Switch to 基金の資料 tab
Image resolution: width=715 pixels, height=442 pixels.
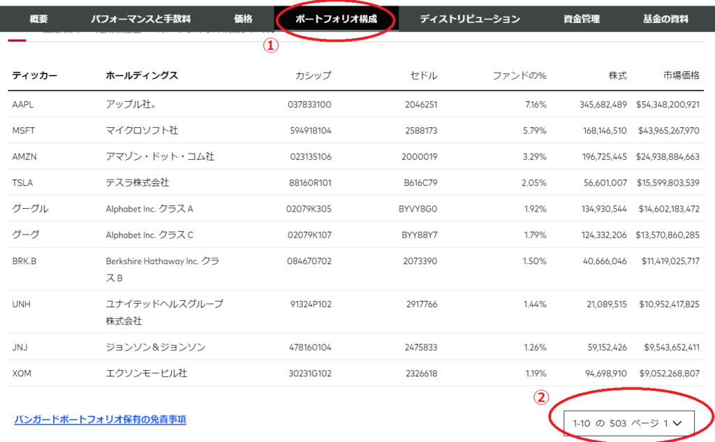[665, 19]
